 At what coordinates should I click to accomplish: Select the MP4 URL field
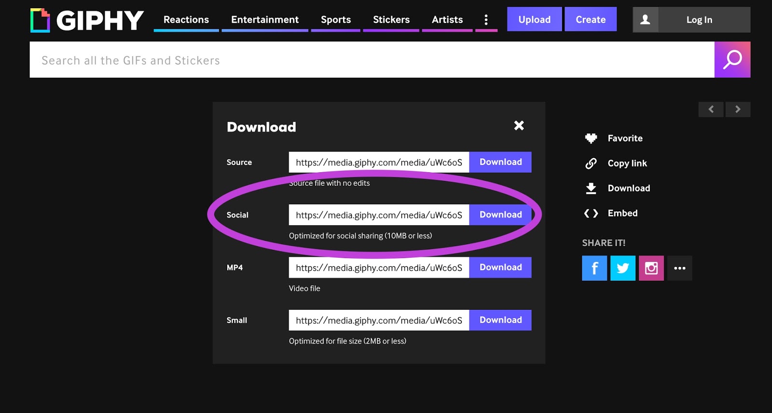click(379, 267)
